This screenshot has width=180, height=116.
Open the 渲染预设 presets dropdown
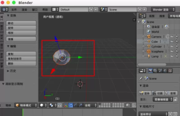[x=153, y=114]
